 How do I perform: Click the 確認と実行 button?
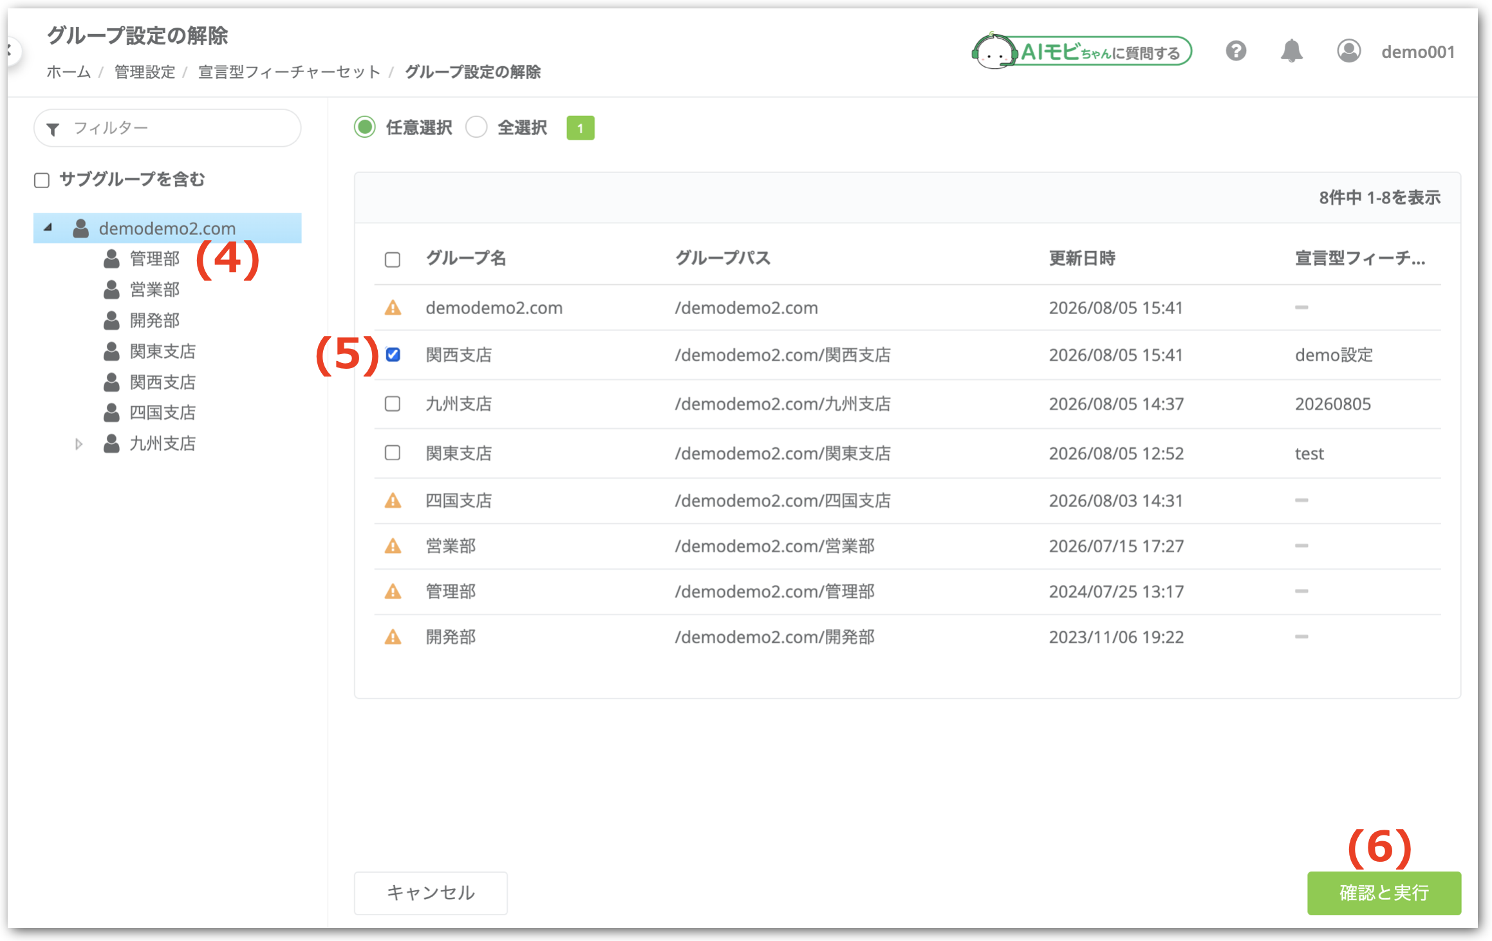[x=1384, y=893]
